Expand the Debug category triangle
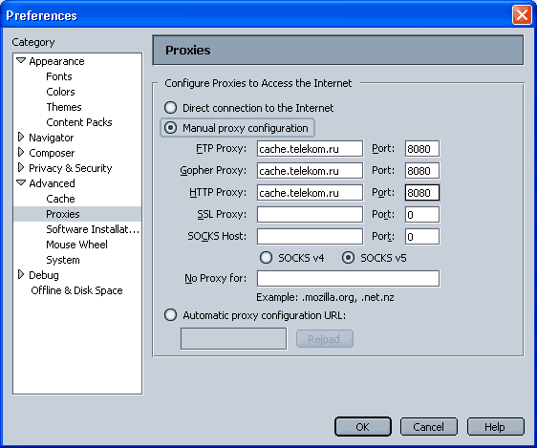 [21, 274]
